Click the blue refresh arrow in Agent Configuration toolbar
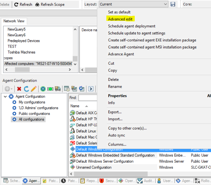 click(26, 89)
